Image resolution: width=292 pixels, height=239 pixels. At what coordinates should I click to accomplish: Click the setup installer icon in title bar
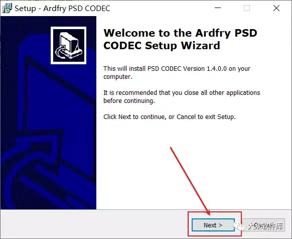pyautogui.click(x=7, y=8)
